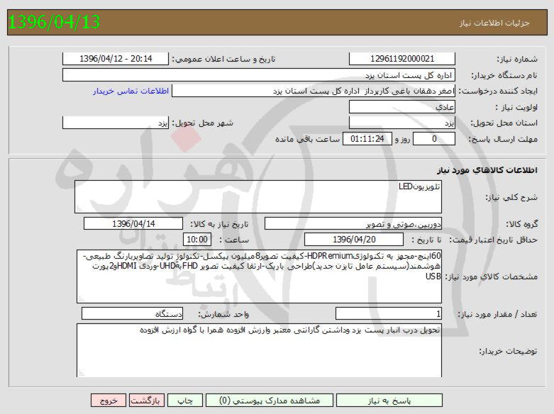Click the priority field 'عادی'

[x=401, y=107]
